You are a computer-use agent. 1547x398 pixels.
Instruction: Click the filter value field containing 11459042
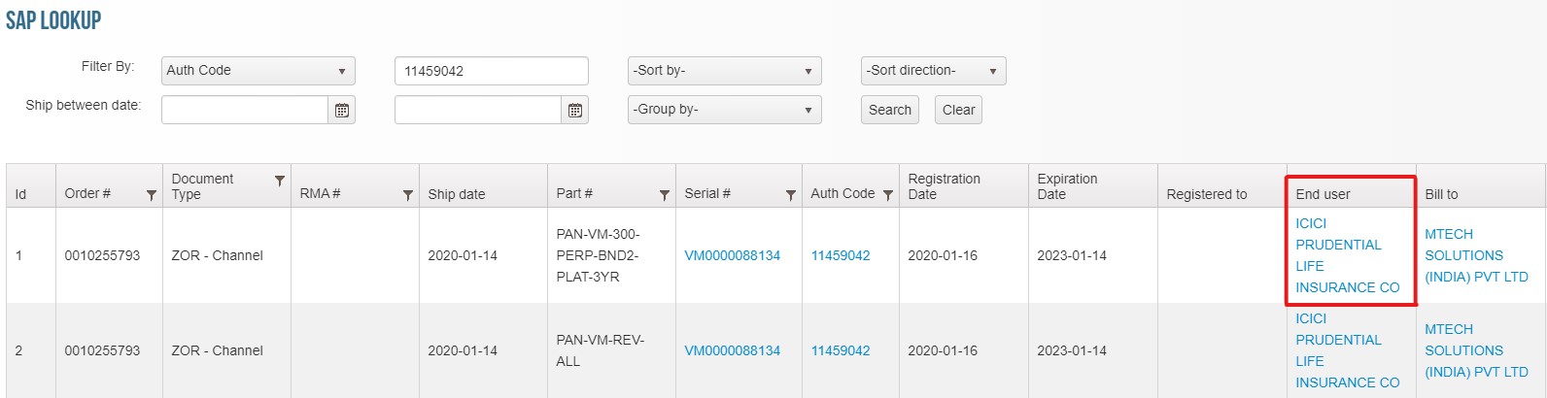click(x=491, y=71)
